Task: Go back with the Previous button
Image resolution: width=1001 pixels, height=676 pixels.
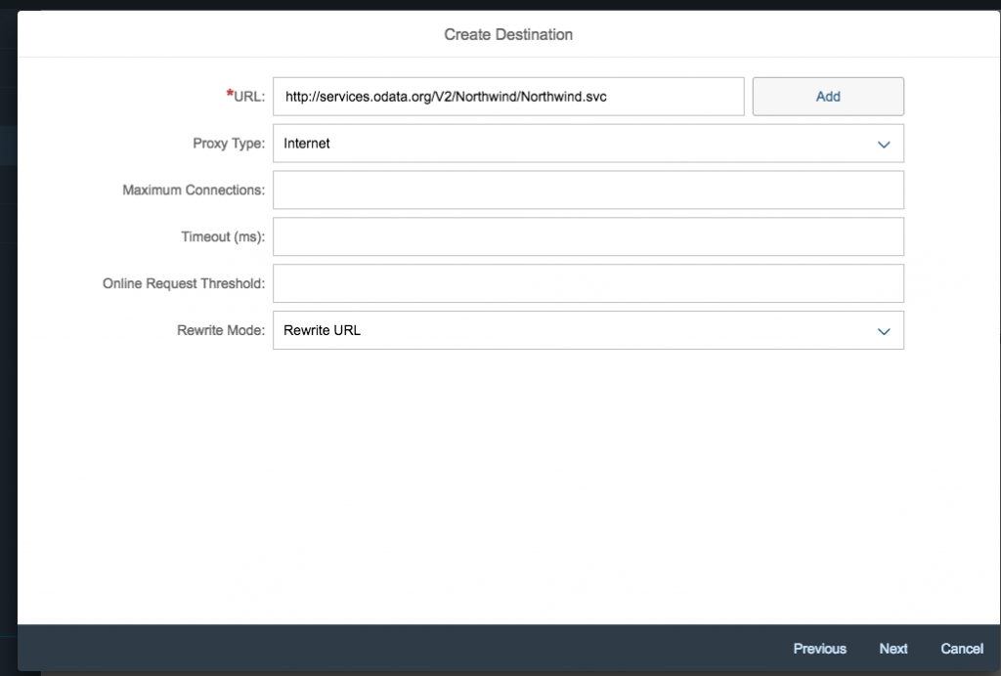Action: click(x=820, y=649)
